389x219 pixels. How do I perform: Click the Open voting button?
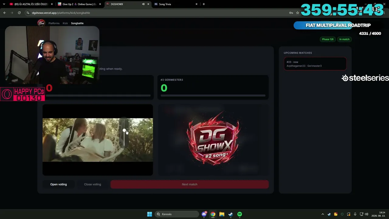(58, 184)
